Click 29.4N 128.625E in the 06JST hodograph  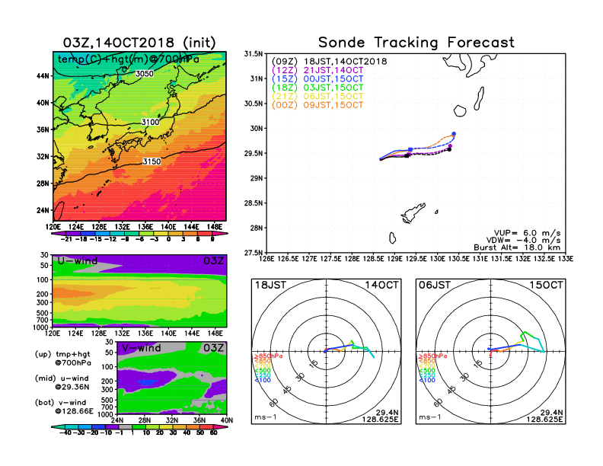[544, 416]
